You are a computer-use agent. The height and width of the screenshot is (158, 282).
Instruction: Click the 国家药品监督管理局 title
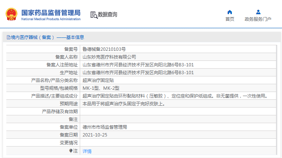tap(51, 13)
